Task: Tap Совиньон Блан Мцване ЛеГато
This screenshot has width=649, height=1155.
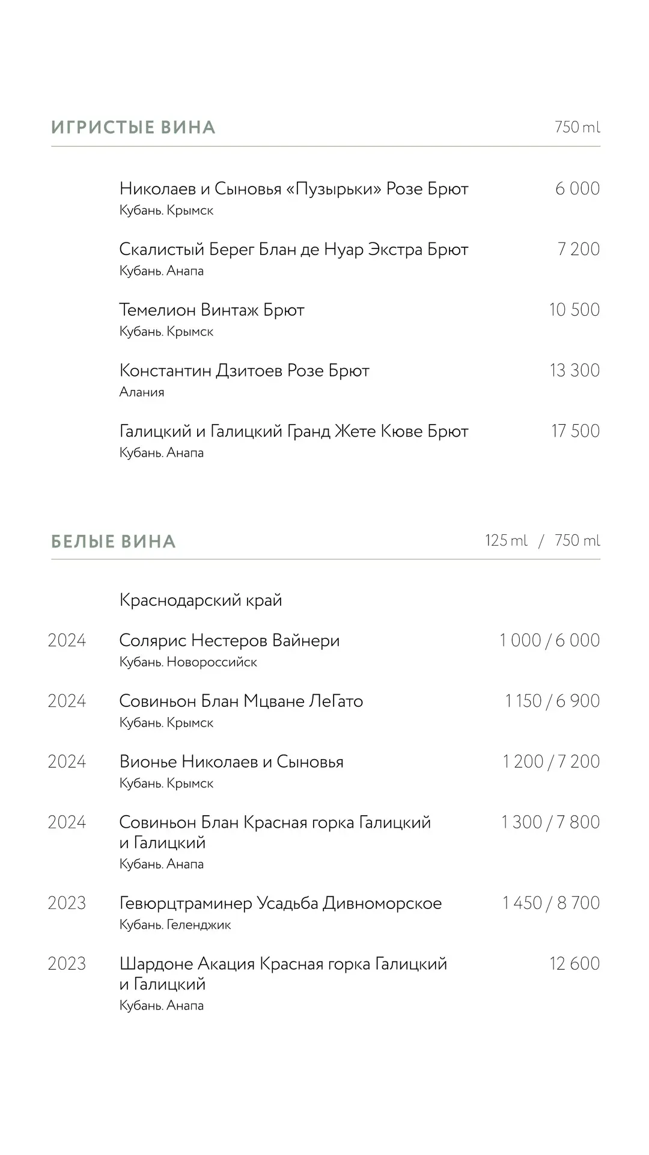Action: pyautogui.click(x=241, y=701)
